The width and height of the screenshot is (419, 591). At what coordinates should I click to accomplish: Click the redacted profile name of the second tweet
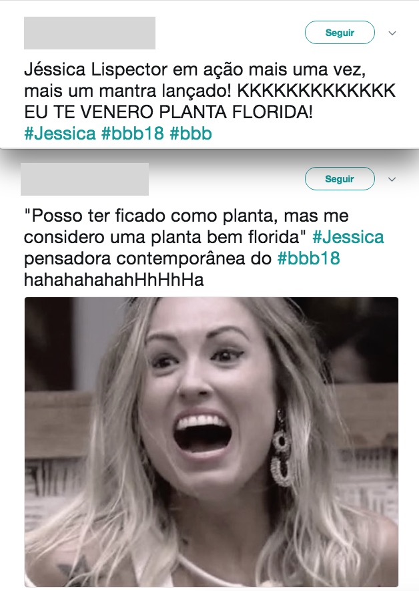(x=85, y=179)
